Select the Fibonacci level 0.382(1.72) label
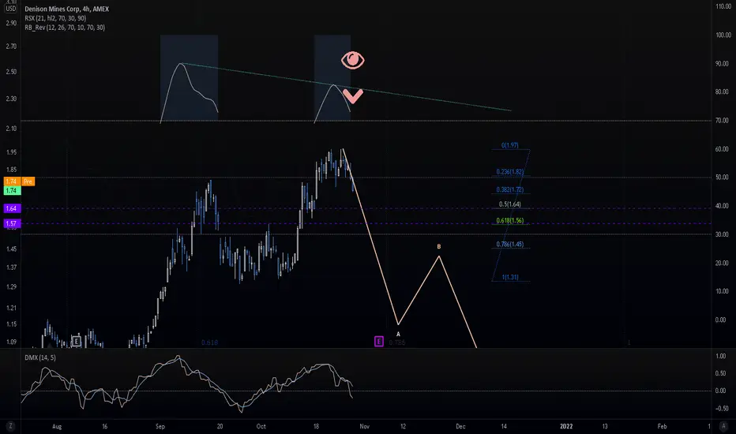Screen dimensions: 736x434 (510, 189)
